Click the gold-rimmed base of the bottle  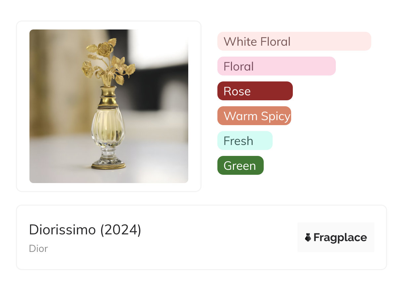(x=109, y=165)
